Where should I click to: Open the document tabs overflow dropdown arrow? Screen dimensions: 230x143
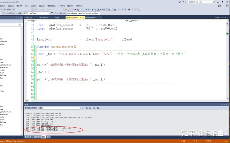(227, 18)
